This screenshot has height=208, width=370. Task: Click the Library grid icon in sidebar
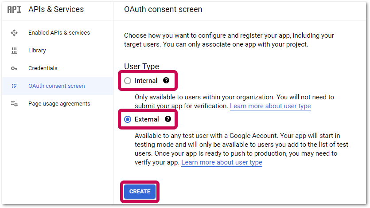coord(14,51)
